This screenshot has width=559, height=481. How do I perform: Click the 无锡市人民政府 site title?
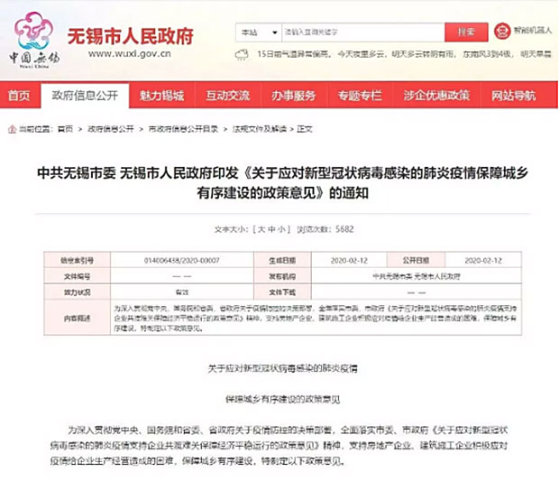tap(131, 36)
